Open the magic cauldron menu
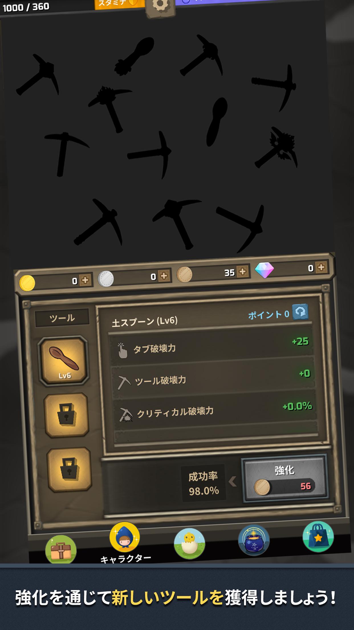This screenshot has height=630, width=354. [253, 540]
